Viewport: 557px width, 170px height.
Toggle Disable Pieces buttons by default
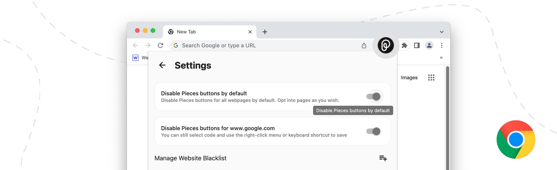tap(373, 97)
